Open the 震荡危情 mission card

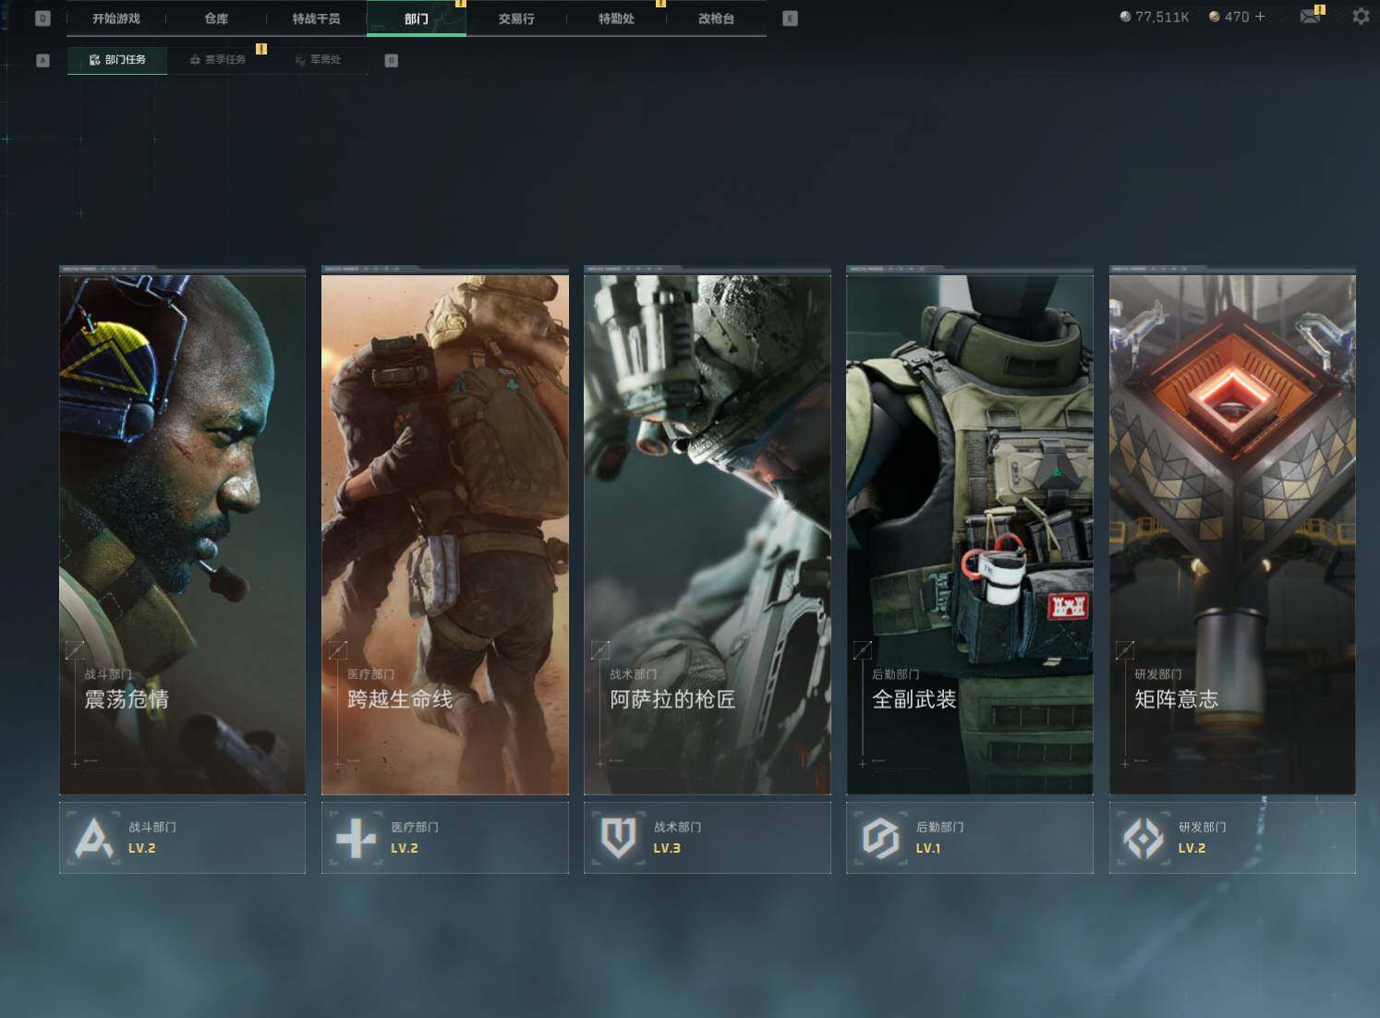click(x=182, y=531)
